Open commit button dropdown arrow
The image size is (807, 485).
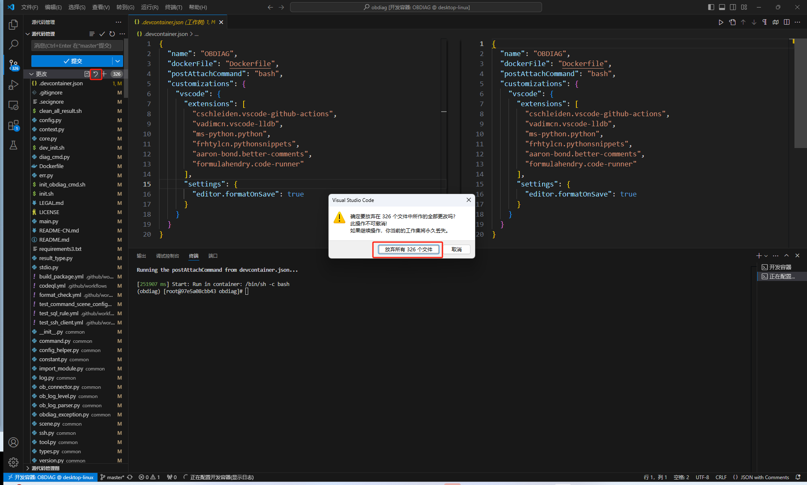118,61
